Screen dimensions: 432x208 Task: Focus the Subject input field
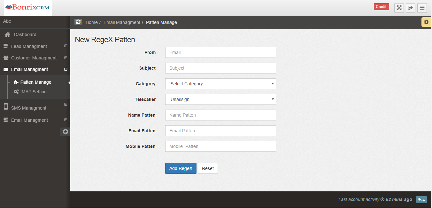(x=220, y=68)
